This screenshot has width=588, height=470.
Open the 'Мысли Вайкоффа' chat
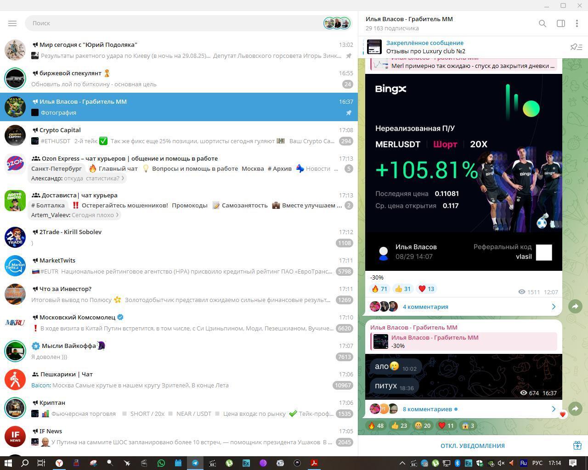click(x=179, y=351)
